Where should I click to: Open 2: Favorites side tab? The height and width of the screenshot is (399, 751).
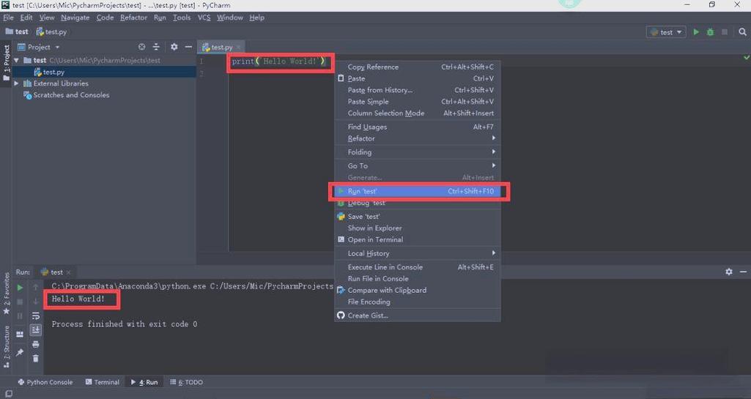(6, 294)
